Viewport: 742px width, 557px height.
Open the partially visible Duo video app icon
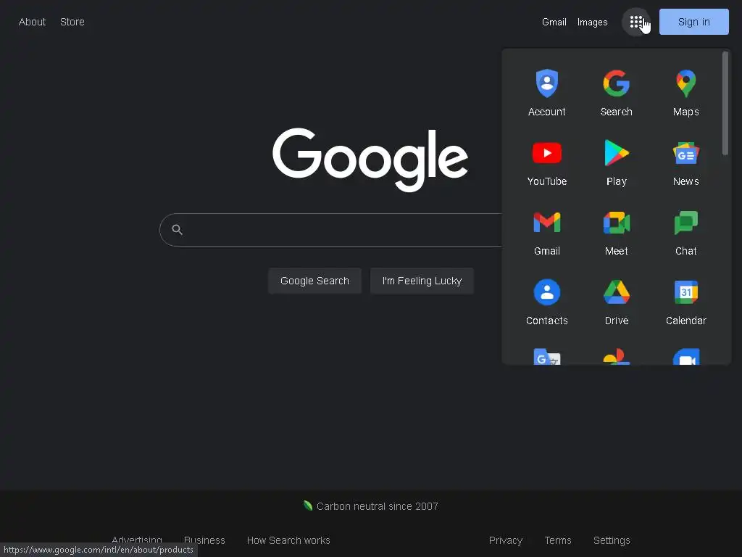(x=685, y=357)
